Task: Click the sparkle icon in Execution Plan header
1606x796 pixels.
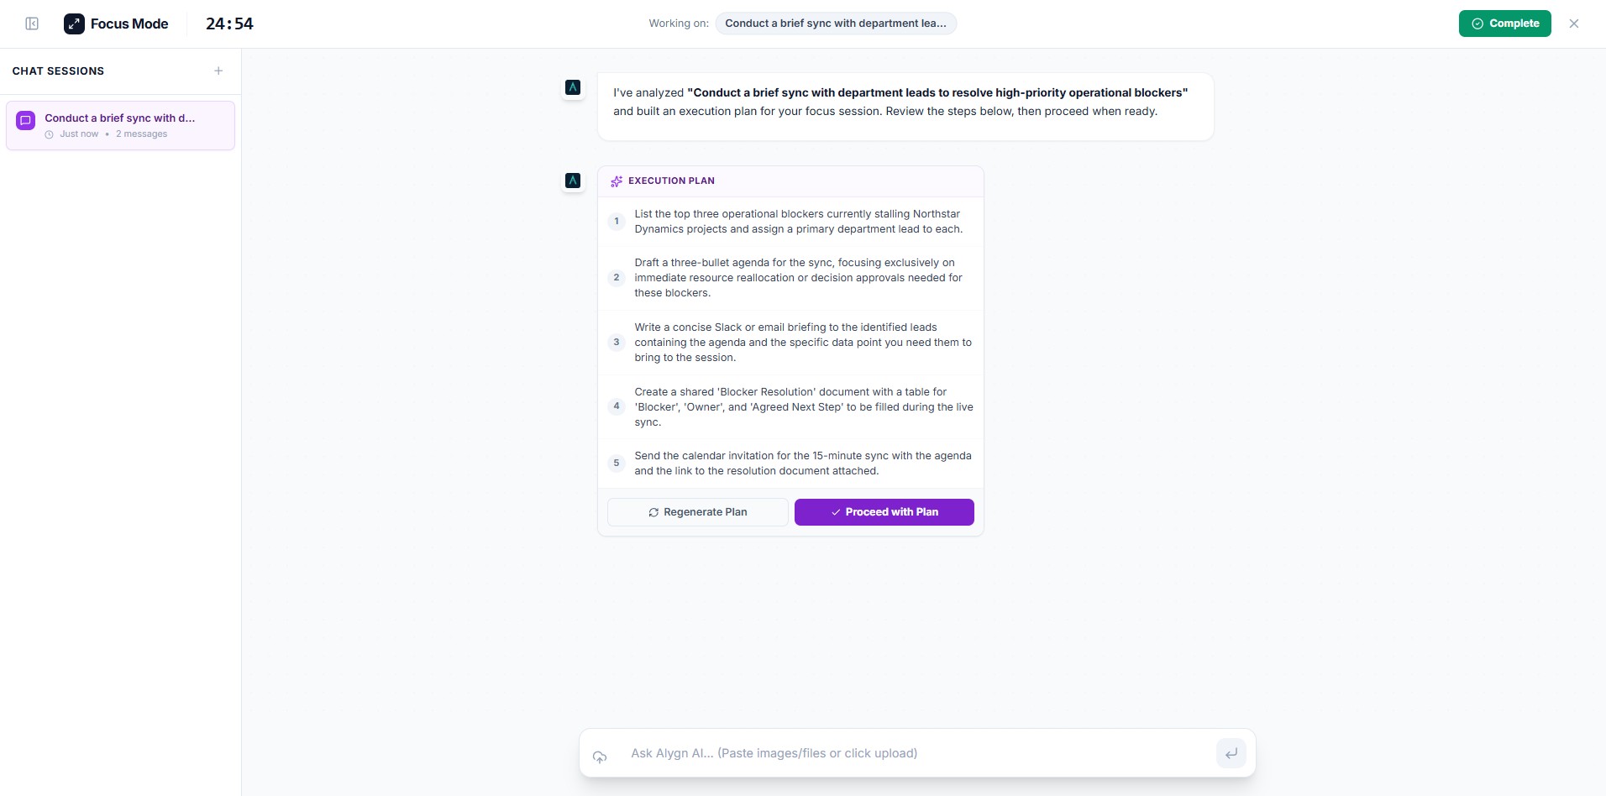Action: tap(617, 181)
